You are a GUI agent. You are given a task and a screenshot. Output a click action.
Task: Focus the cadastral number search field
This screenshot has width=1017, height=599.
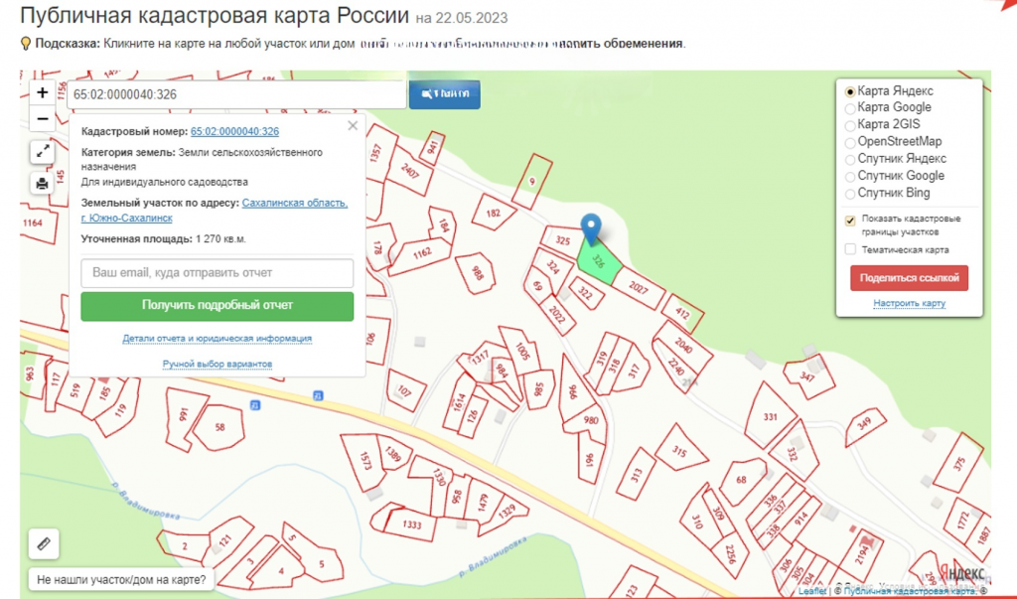(x=236, y=94)
